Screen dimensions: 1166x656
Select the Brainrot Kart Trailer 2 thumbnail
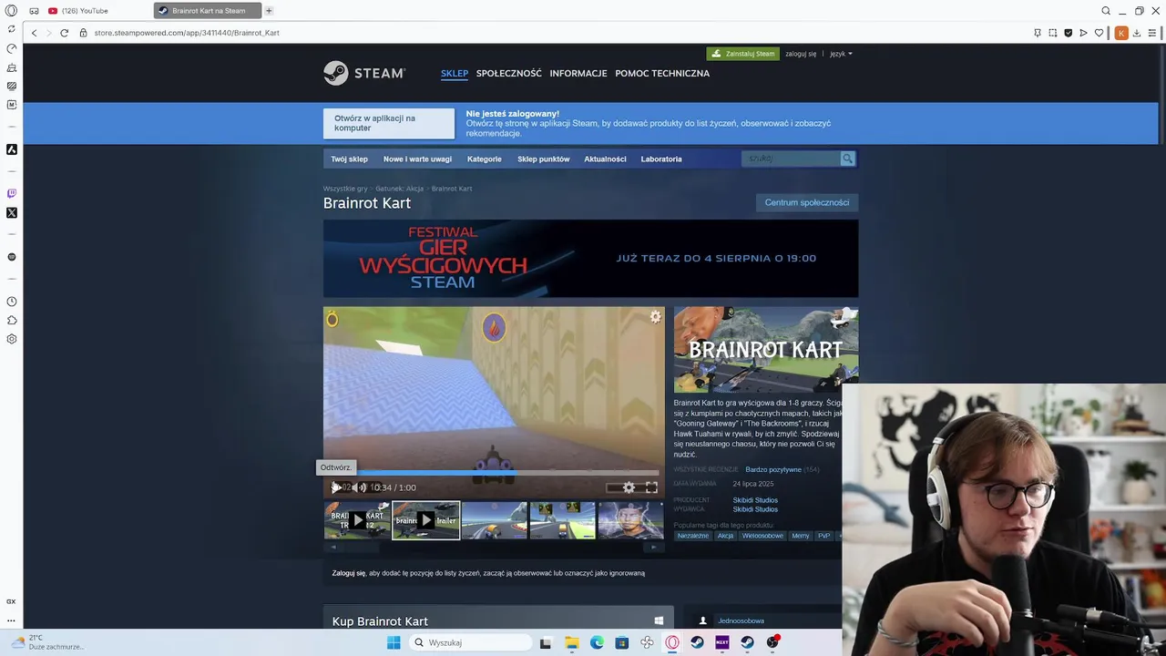coord(357,520)
